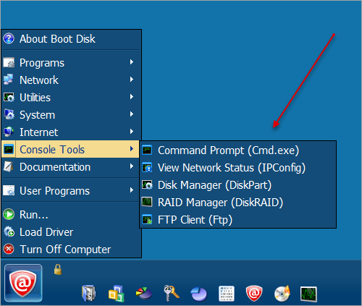
Task: Launch the disc burner icon with flame
Action: point(282,293)
